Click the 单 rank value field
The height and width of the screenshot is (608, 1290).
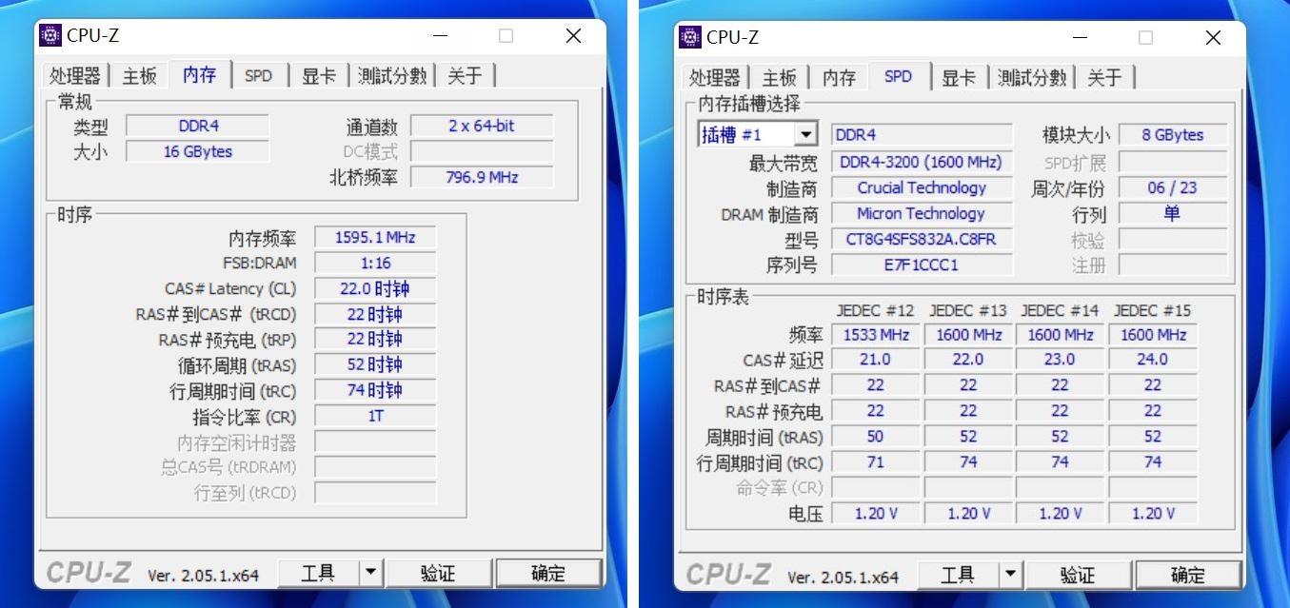tap(1173, 214)
